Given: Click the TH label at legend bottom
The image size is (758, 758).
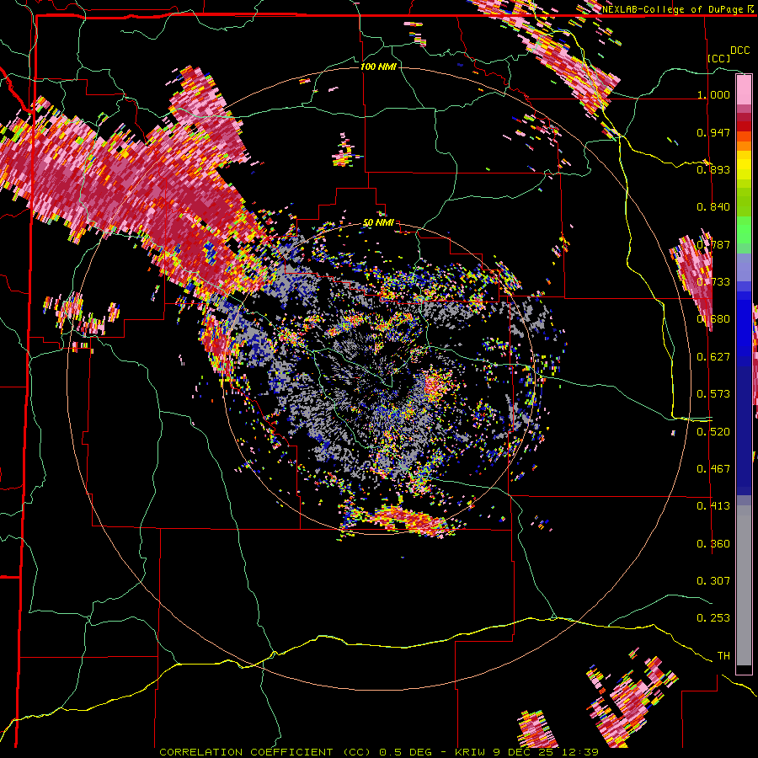Looking at the screenshot, I should (723, 656).
